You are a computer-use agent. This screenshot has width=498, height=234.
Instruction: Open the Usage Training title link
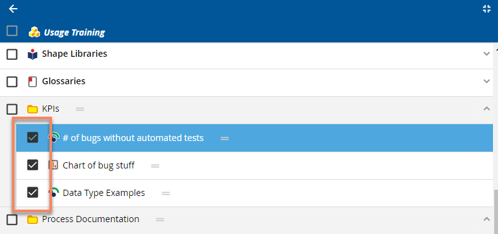click(75, 32)
